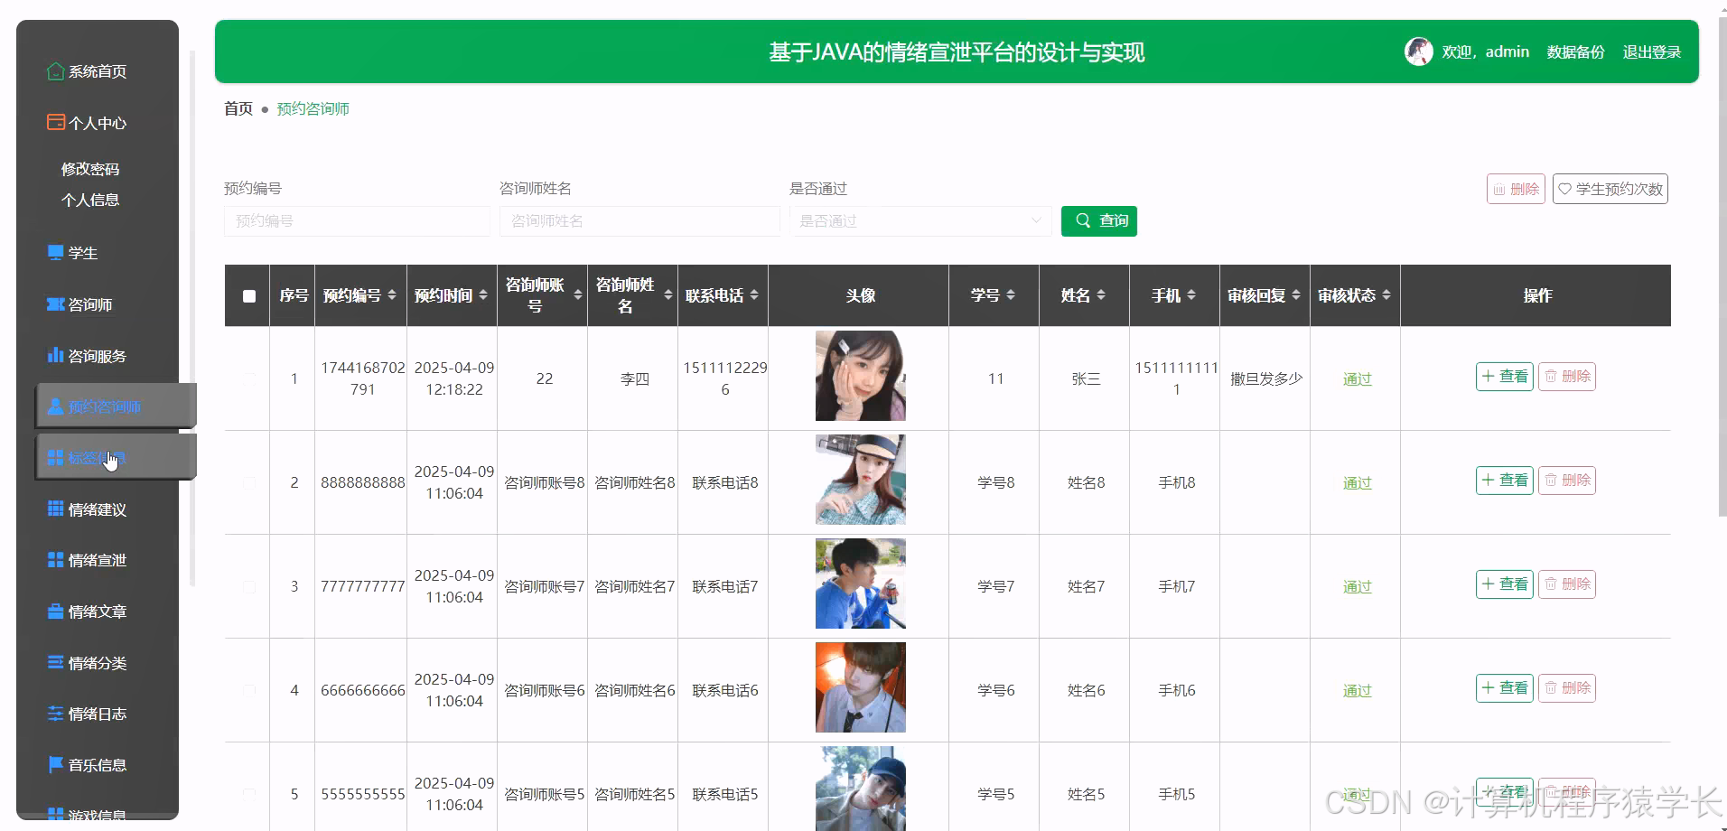Click the admin avatar icon

(1419, 51)
